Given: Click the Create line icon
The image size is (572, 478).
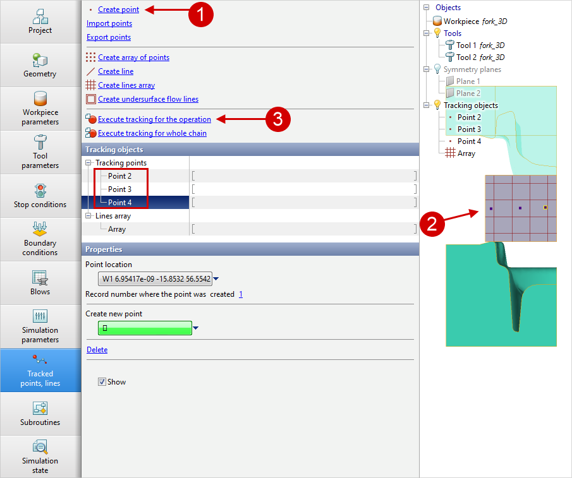Looking at the screenshot, I should [91, 71].
